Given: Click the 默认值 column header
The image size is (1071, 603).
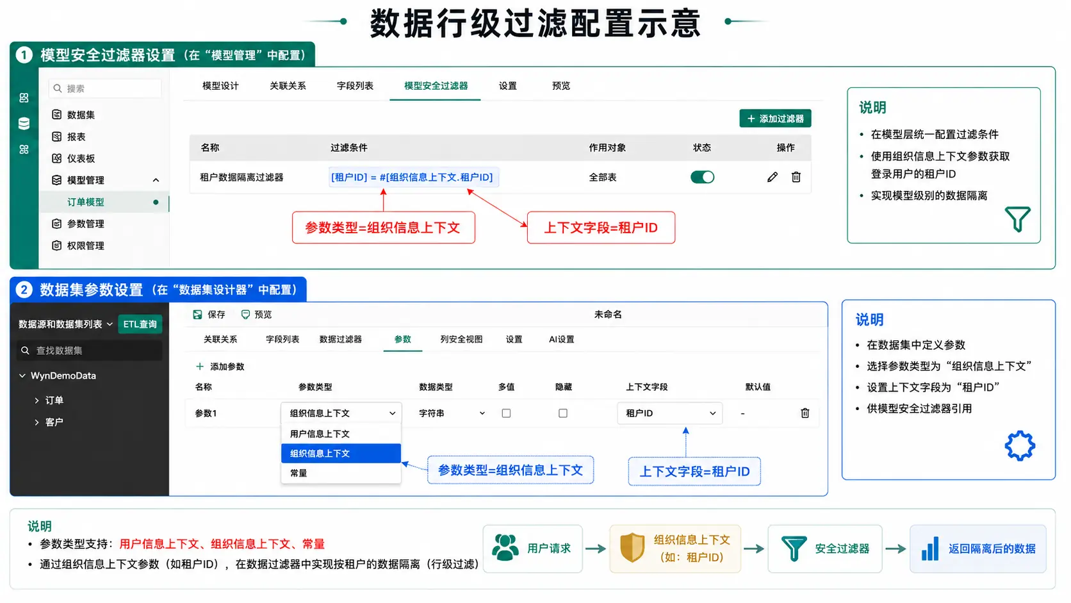Looking at the screenshot, I should pos(758,387).
